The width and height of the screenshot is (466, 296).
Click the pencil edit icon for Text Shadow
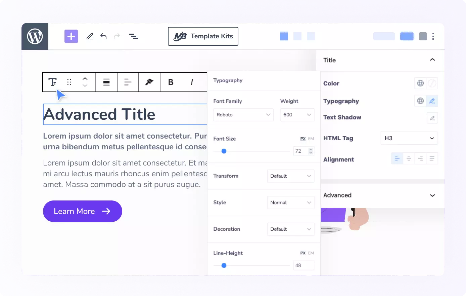[432, 118]
